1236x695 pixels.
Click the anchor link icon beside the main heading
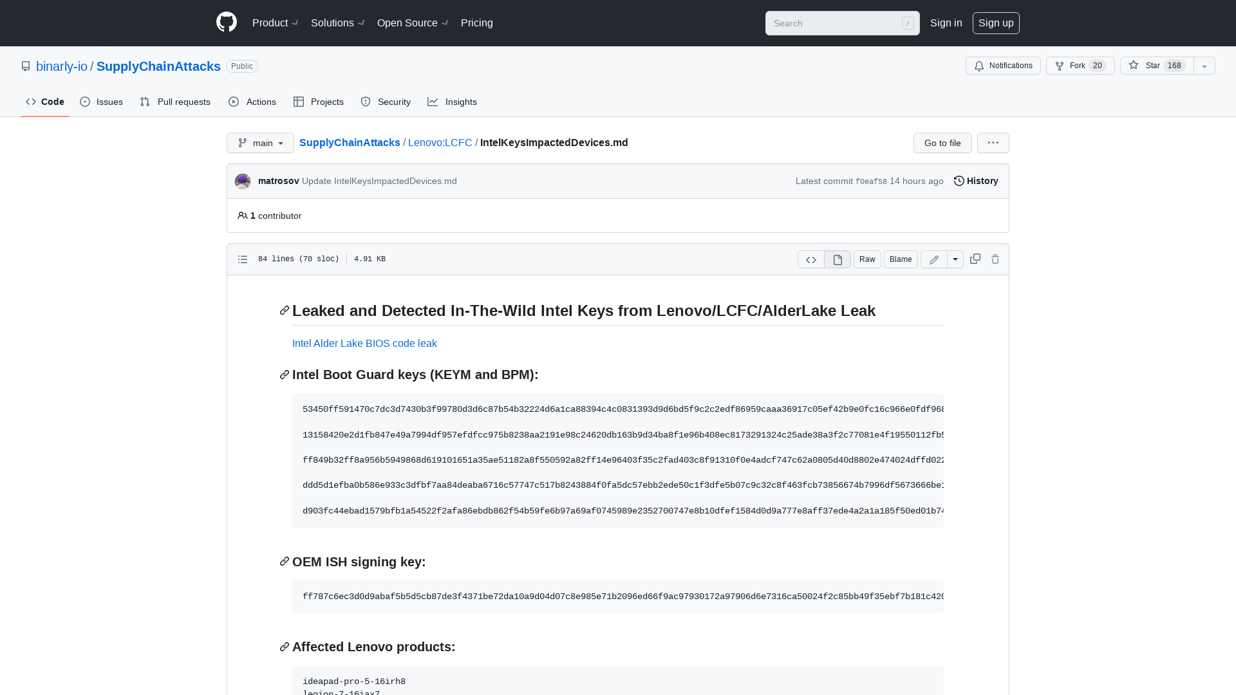click(x=285, y=311)
